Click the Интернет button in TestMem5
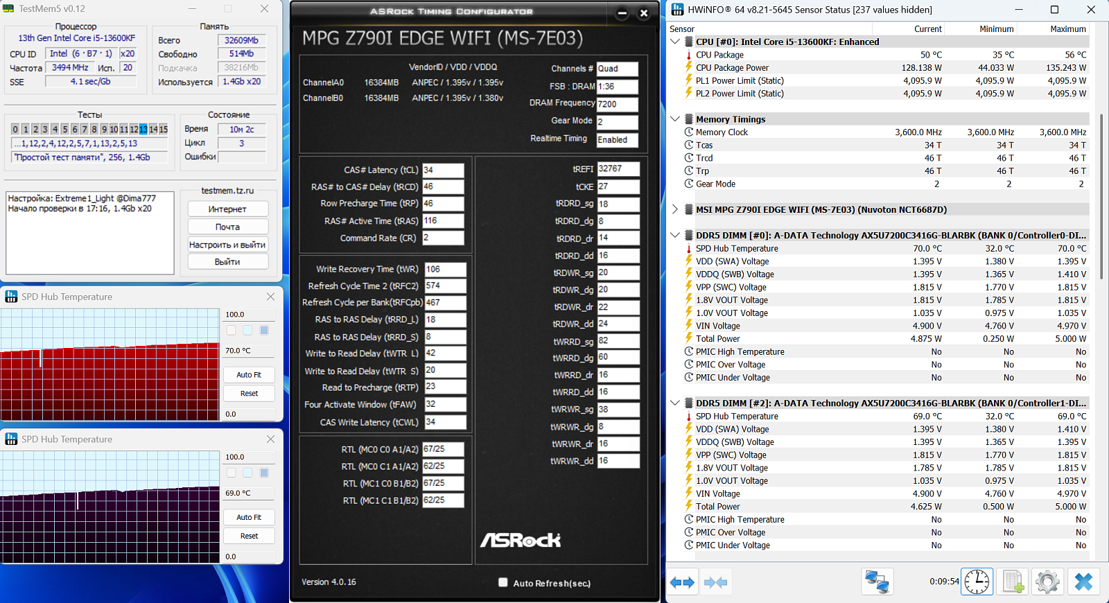This screenshot has height=603, width=1109. point(227,209)
